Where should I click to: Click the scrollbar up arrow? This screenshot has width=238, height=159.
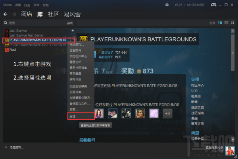[x=233, y=31]
